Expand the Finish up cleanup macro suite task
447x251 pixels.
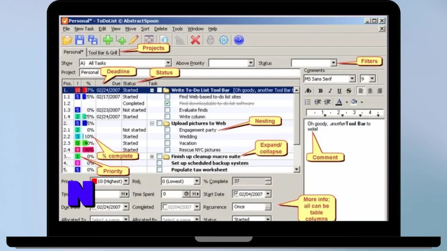pyautogui.click(x=152, y=156)
